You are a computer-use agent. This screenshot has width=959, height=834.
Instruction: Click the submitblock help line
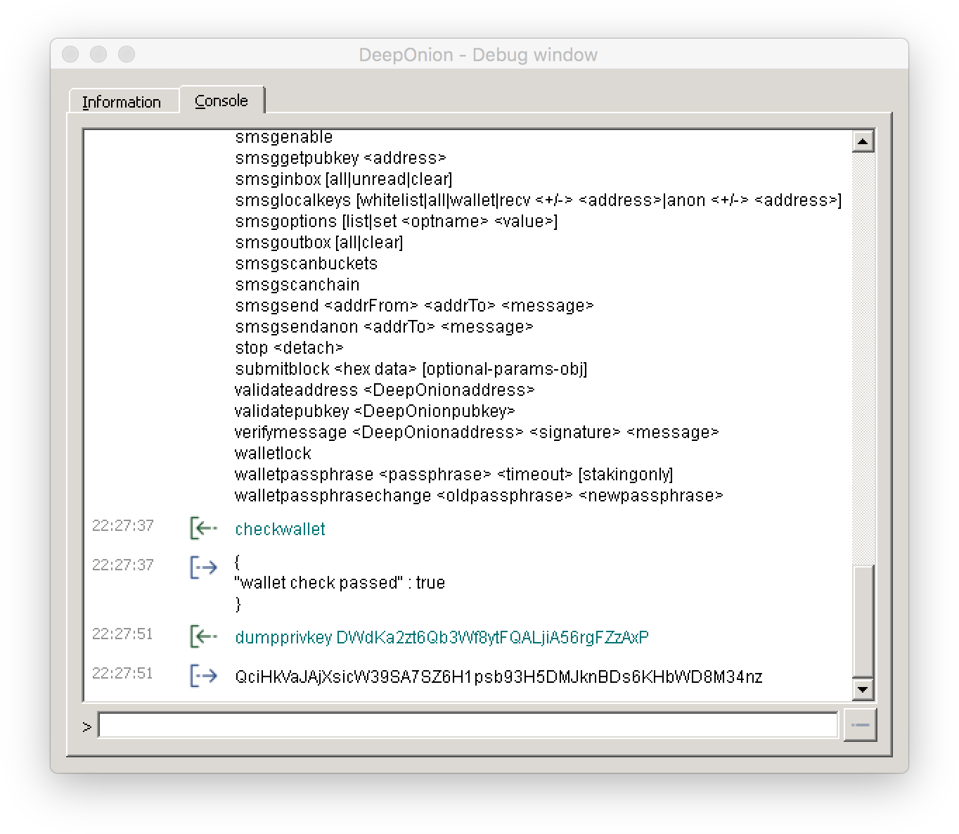point(411,368)
